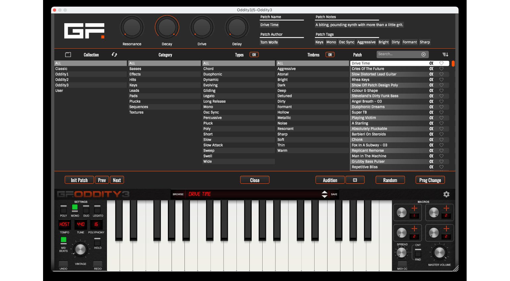Screen dimensions: 510x281
Task: Enable POLY mode in the settings
Action: [63, 209]
